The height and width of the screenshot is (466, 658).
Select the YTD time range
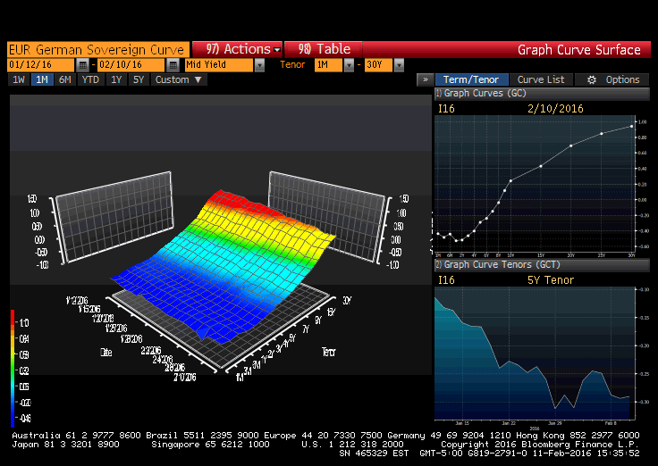pyautogui.click(x=90, y=79)
